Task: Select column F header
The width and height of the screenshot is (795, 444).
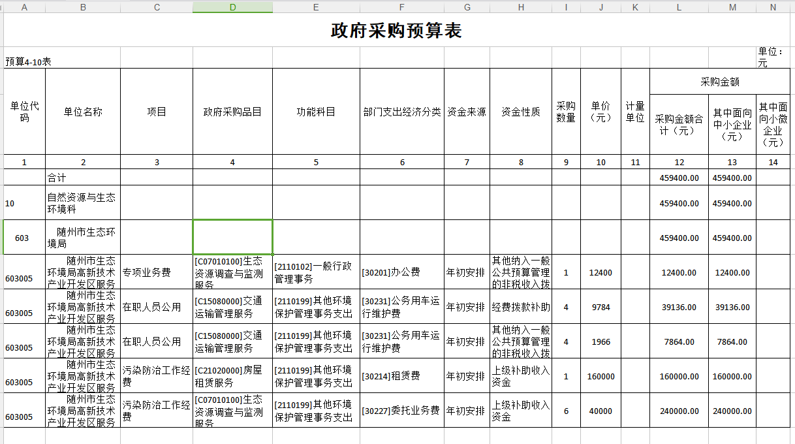Action: click(402, 7)
